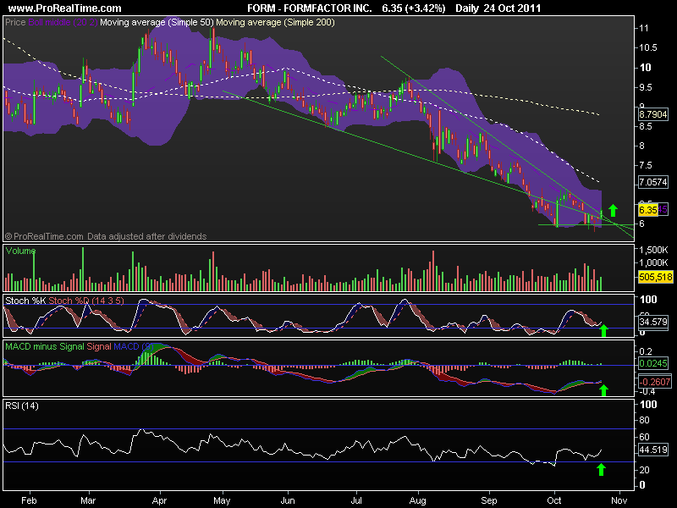Select the Oct month on time axis
677x508 pixels.
coord(554,500)
